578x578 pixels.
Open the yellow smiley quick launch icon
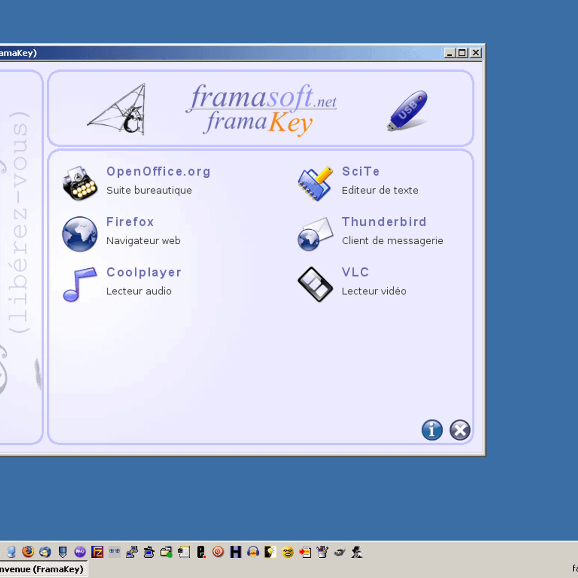tap(288, 552)
